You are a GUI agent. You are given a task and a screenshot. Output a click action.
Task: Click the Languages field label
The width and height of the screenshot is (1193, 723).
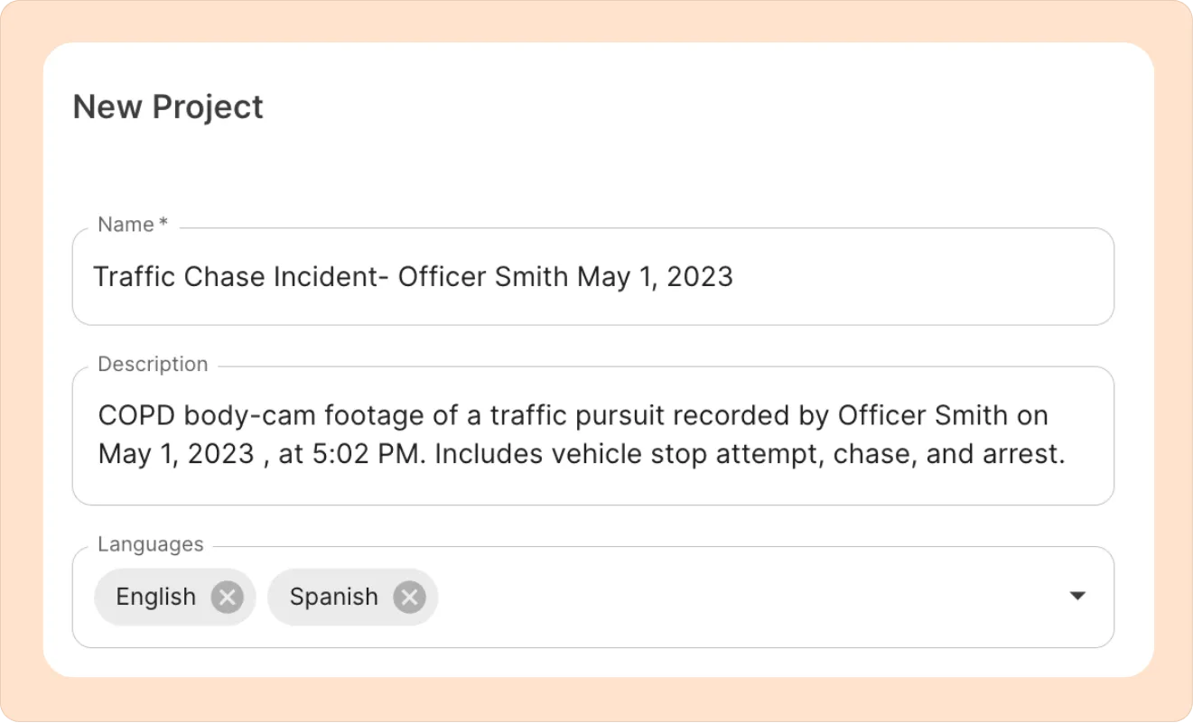pyautogui.click(x=150, y=545)
